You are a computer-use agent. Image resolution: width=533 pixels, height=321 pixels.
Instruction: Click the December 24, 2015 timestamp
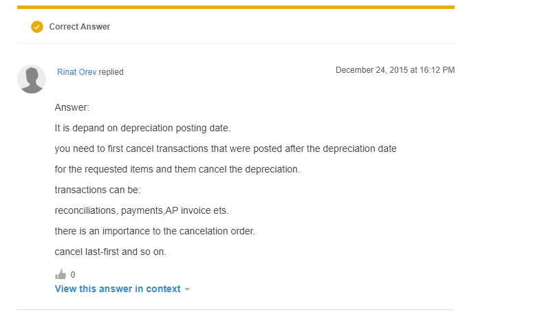click(x=395, y=70)
